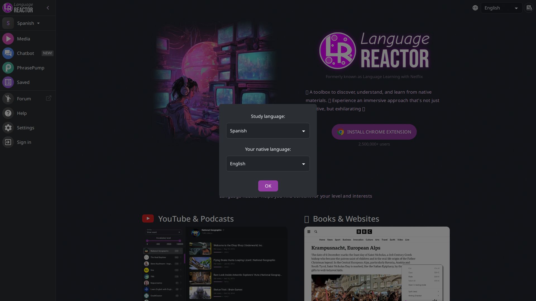Open the Help question mark icon
This screenshot has width=536, height=301.
tap(8, 113)
